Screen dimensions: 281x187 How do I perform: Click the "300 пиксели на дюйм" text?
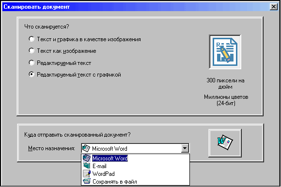pos(225,84)
